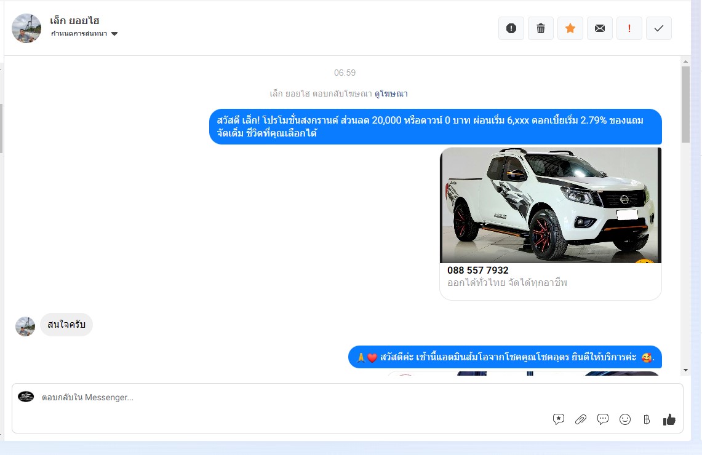Click the conversation scrollbar thumb
This screenshot has width=702, height=455.
[x=685, y=105]
